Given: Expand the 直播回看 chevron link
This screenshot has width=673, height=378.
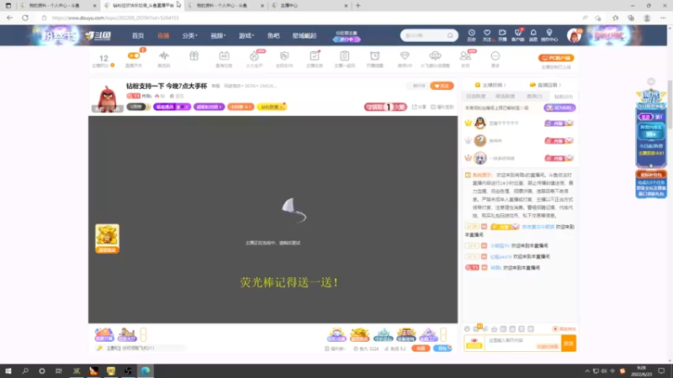Looking at the screenshot, I should (545, 85).
